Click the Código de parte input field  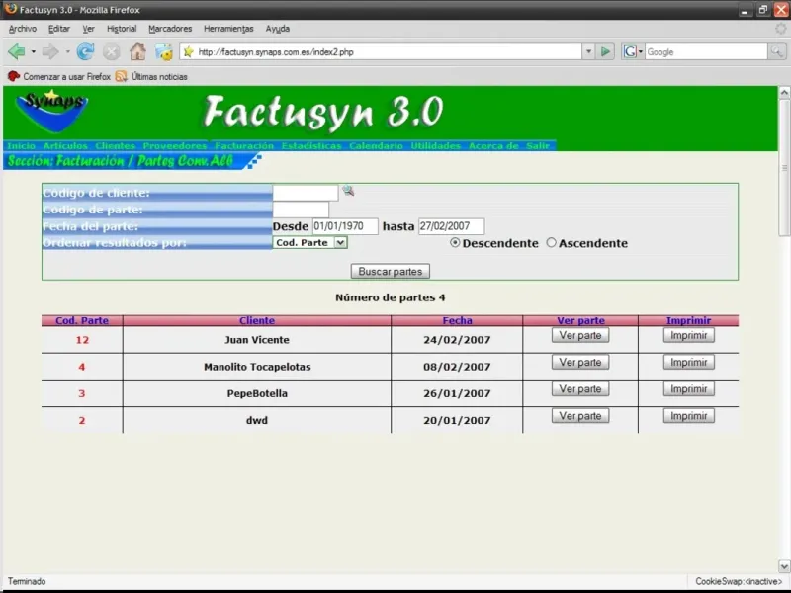301,210
